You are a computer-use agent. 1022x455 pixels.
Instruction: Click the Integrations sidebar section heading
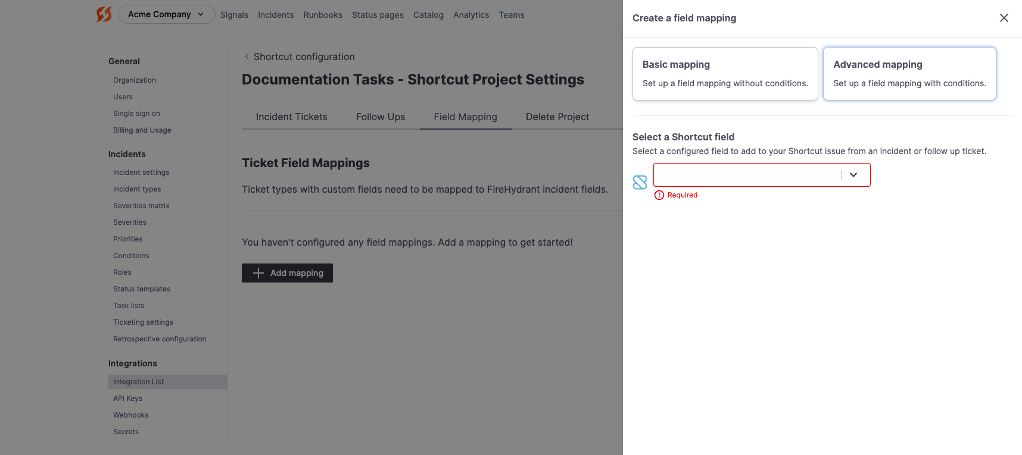tap(133, 363)
